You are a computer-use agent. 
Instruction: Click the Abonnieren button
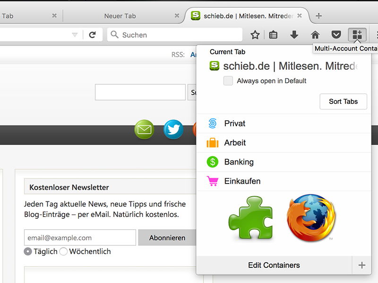[167, 238]
